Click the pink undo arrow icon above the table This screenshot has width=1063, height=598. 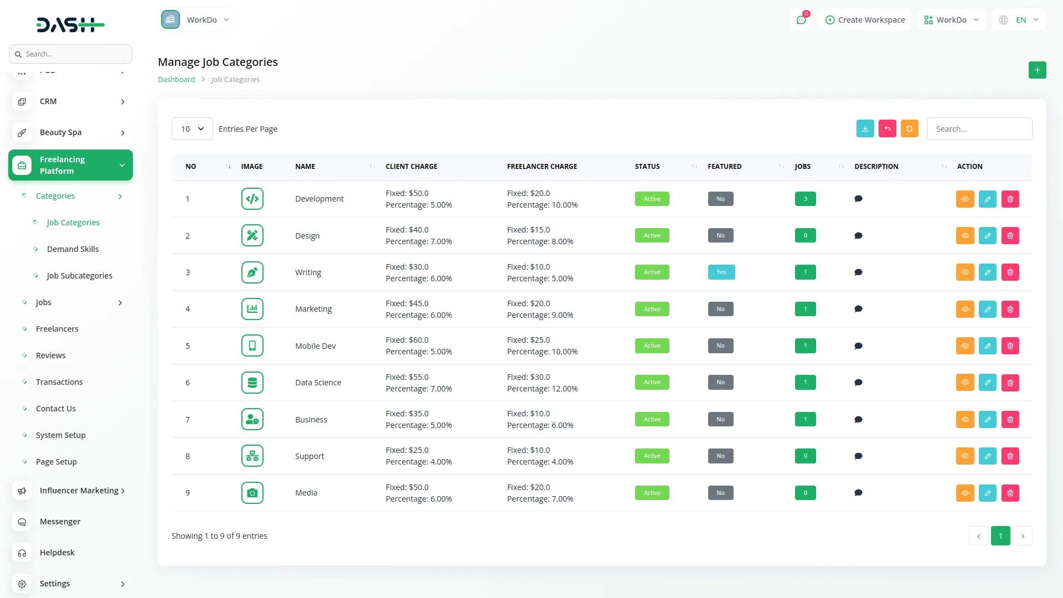click(x=887, y=128)
